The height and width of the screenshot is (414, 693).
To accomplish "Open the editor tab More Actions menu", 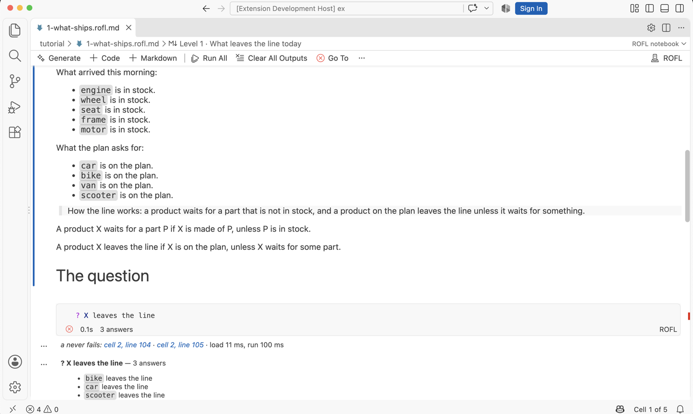I will [681, 28].
